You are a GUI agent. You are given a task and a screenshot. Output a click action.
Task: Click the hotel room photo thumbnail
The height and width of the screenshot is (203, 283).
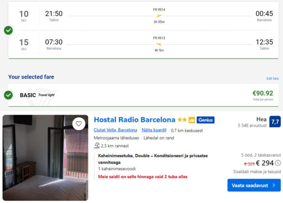(x=45, y=158)
